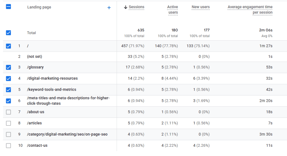Click the /glossary landing page text
Viewport: 287px width, 156px height.
click(x=35, y=67)
